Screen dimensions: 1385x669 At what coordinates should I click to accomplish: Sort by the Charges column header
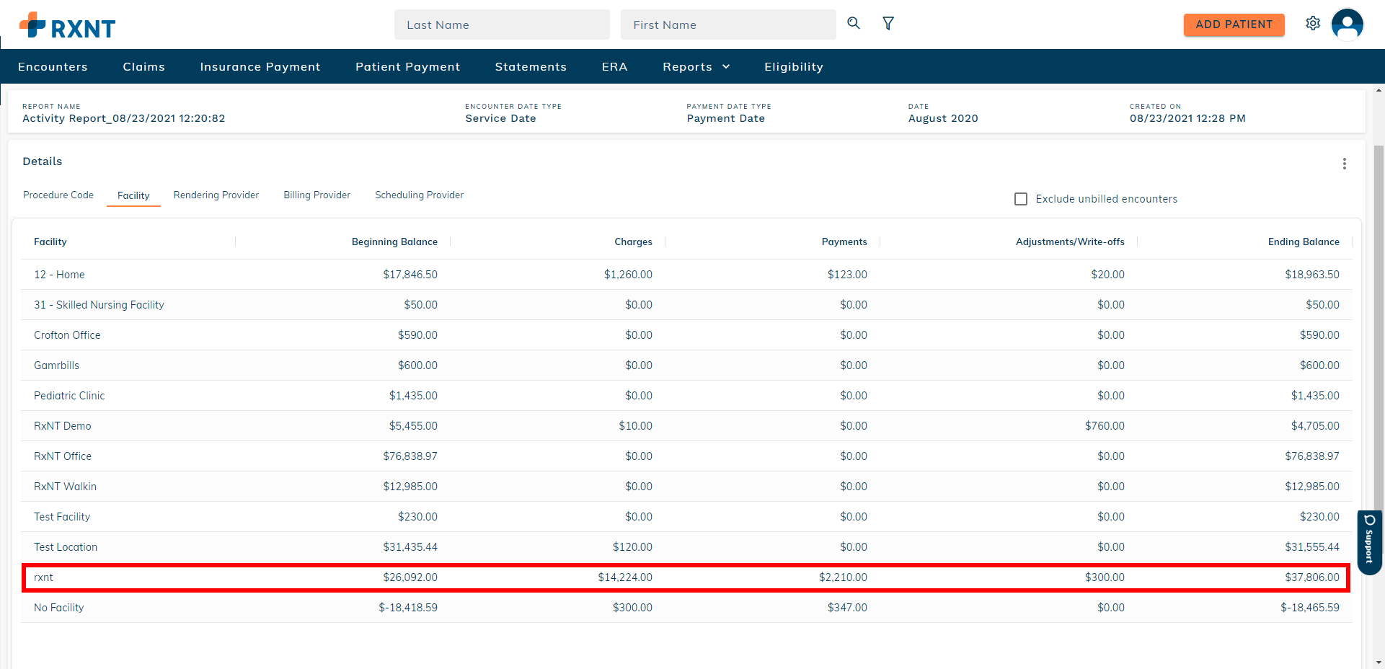pos(633,242)
